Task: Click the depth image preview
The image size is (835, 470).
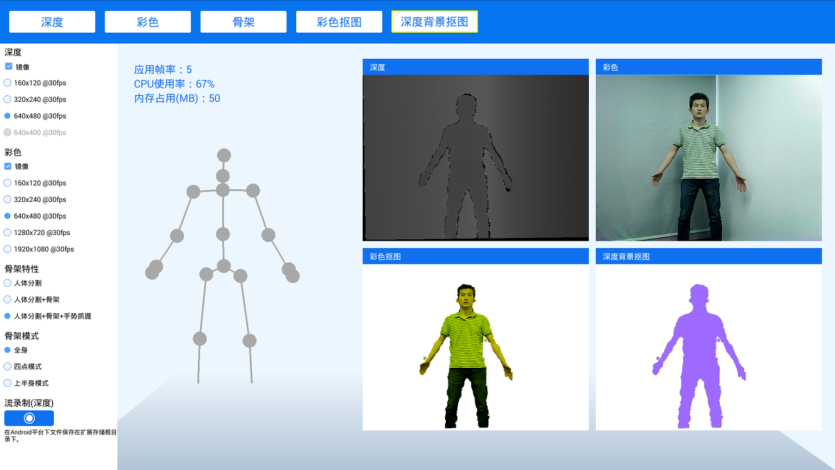Action: pos(476,158)
